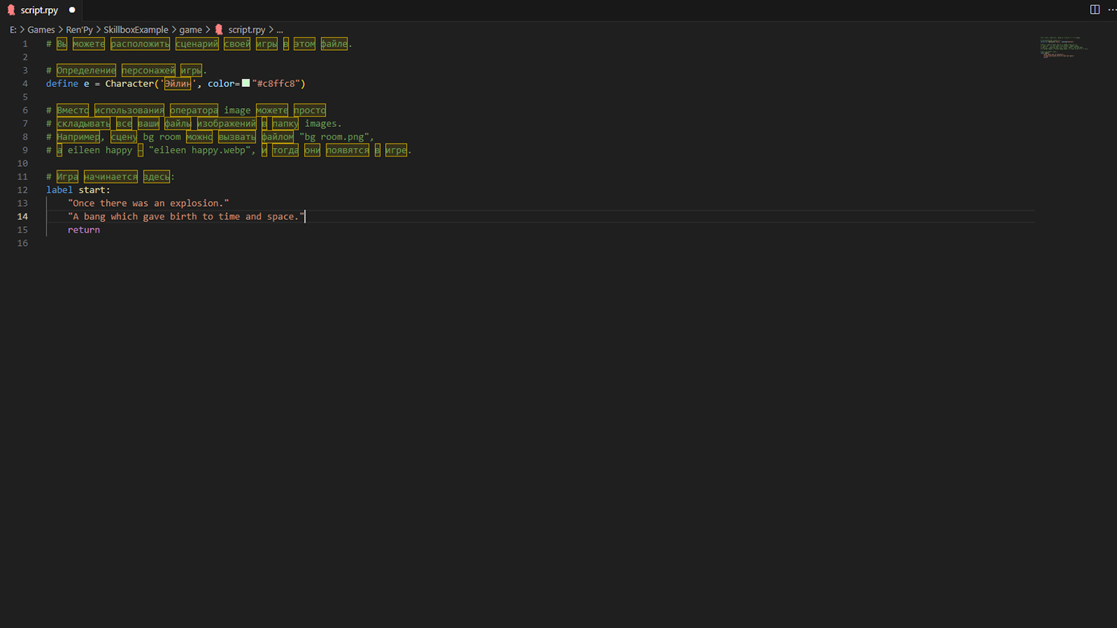Click line number 4 in the gutter
Viewport: 1117px width, 628px height.
coord(25,84)
